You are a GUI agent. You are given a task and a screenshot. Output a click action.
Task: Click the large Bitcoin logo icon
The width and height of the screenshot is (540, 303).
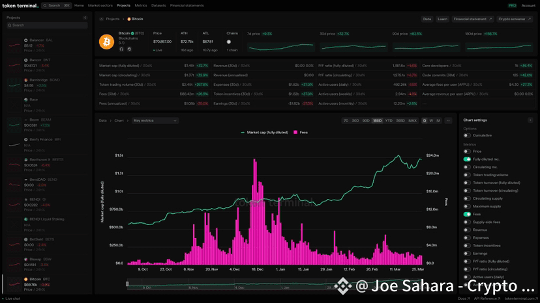(x=106, y=41)
